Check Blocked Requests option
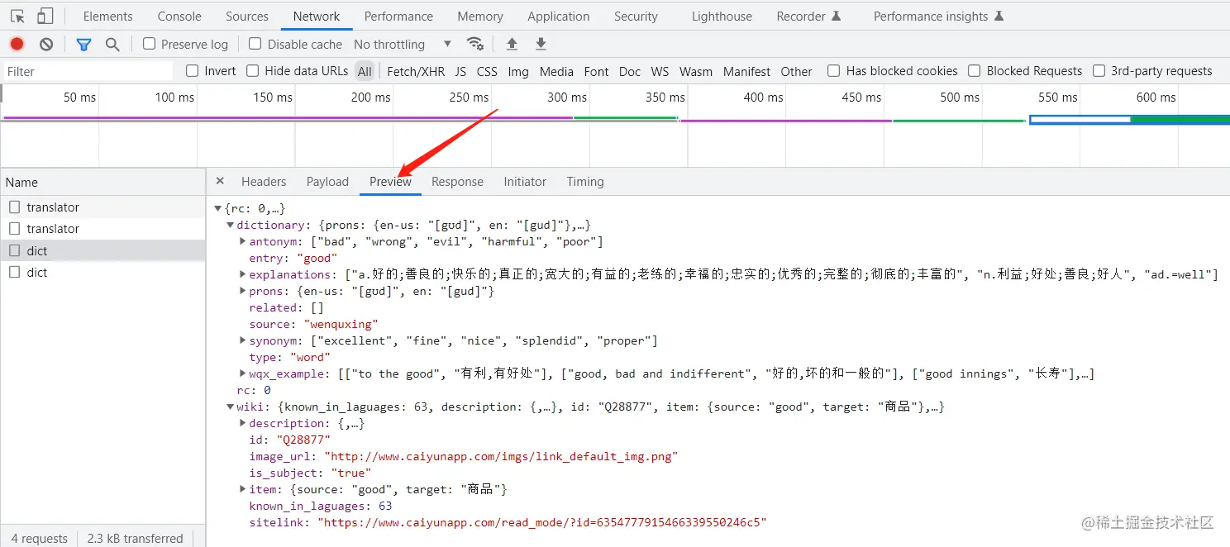The image size is (1230, 547). coord(975,71)
